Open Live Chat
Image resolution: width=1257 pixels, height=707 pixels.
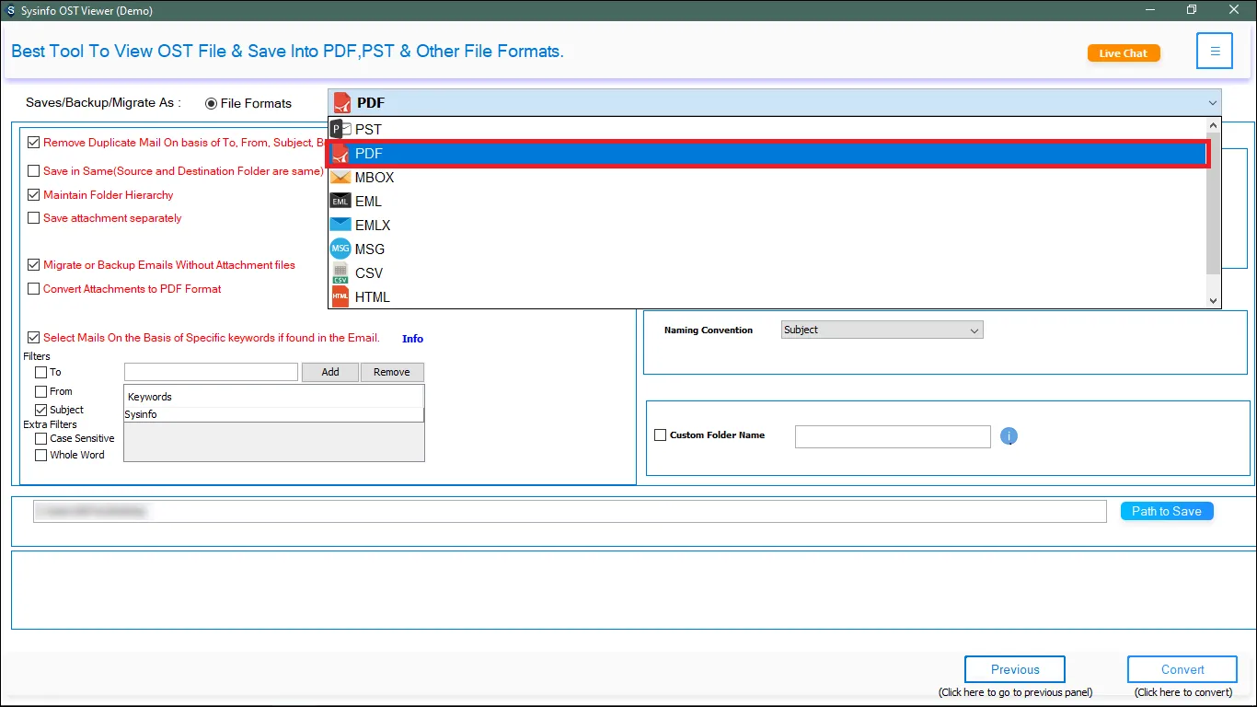[1124, 53]
